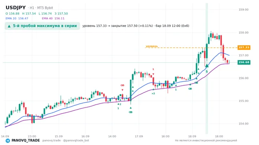Click the 'уровень' orange line label
This screenshot has width=259, height=145.
tap(152, 46)
